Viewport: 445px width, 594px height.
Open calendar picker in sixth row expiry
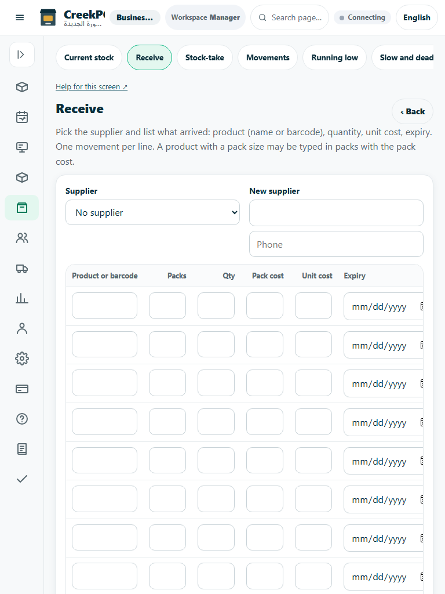pos(421,499)
